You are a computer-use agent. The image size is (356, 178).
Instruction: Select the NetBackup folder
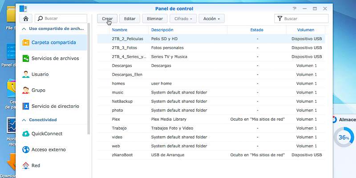coord(122,101)
